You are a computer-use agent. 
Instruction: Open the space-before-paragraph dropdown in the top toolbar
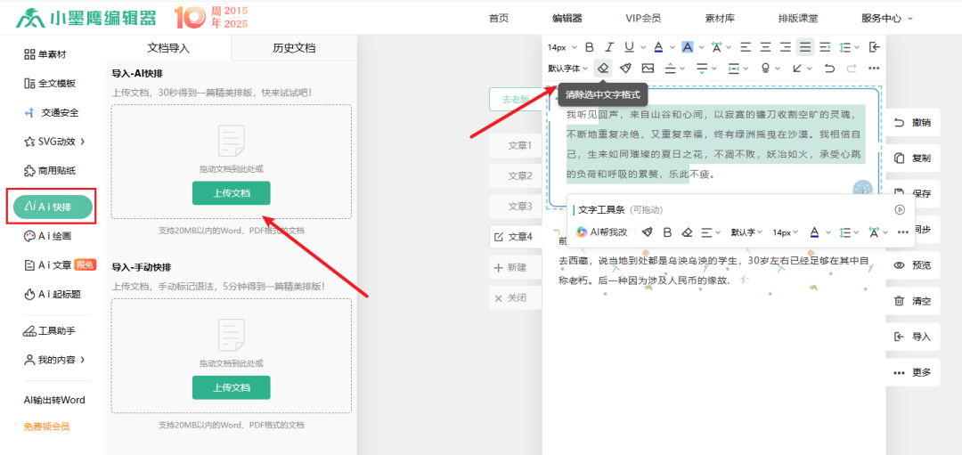(x=675, y=68)
